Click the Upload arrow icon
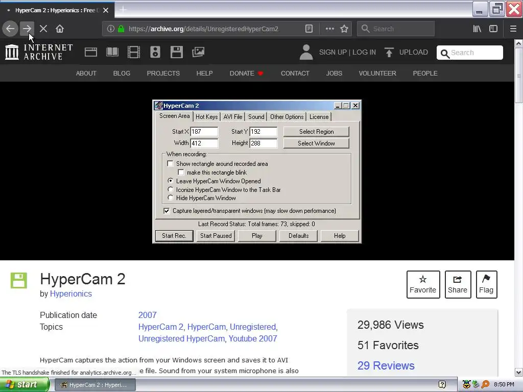Screen dimensions: 523x392 point(389,53)
